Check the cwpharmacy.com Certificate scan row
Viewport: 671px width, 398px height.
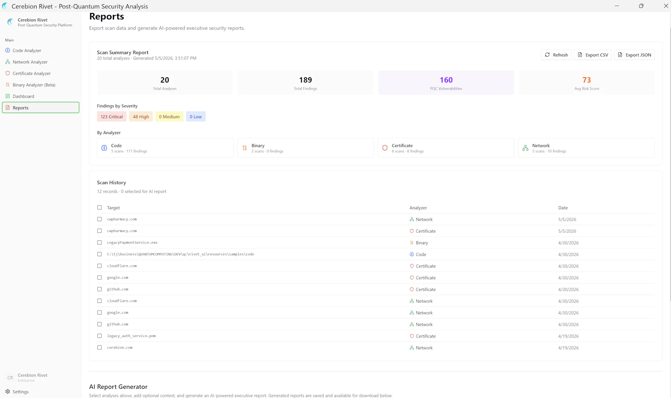pyautogui.click(x=99, y=231)
